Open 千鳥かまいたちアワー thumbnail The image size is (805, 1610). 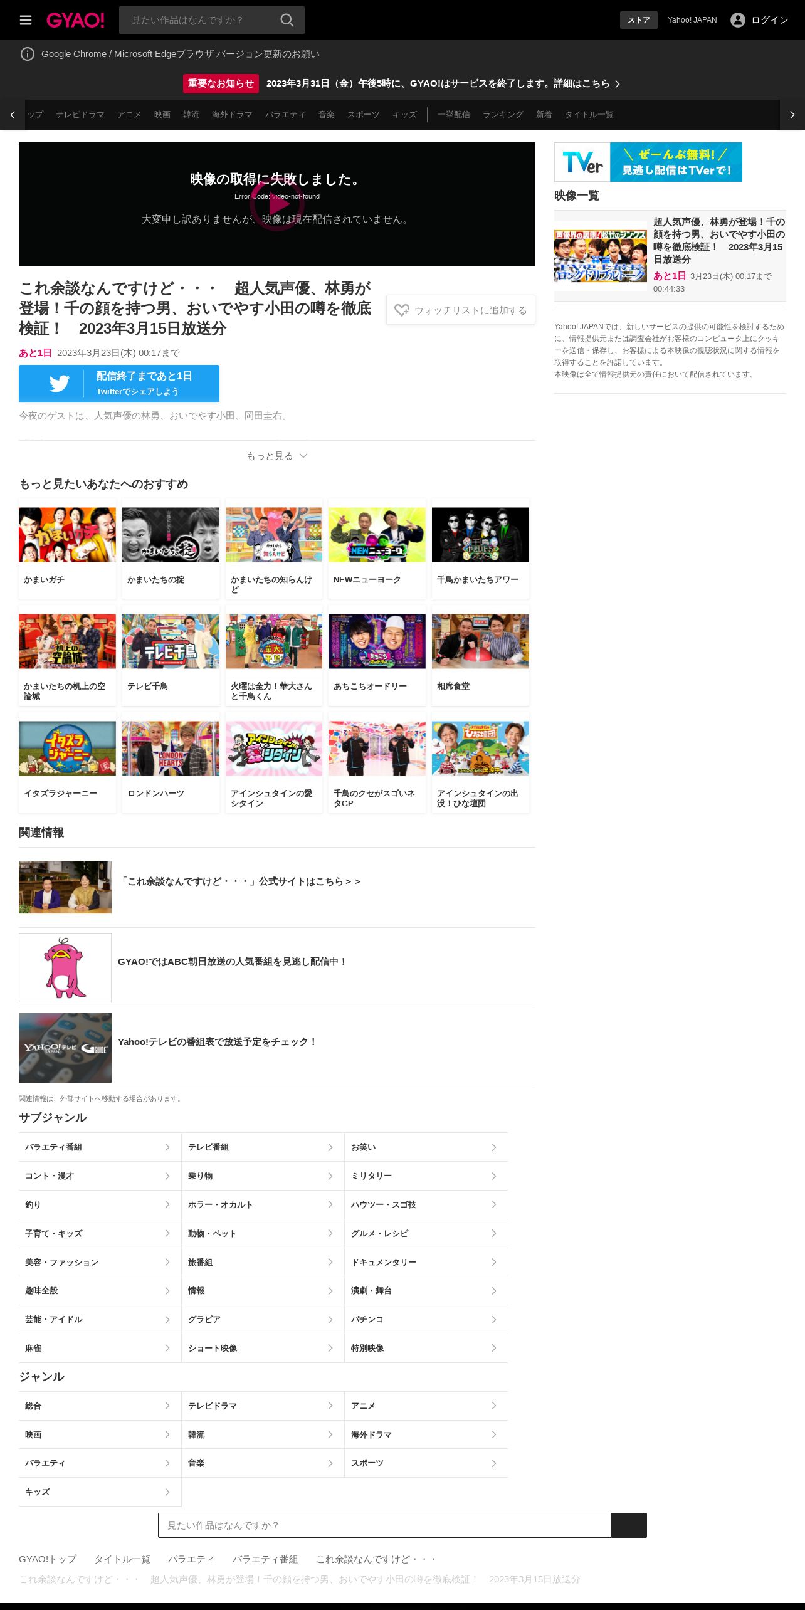pyautogui.click(x=480, y=535)
